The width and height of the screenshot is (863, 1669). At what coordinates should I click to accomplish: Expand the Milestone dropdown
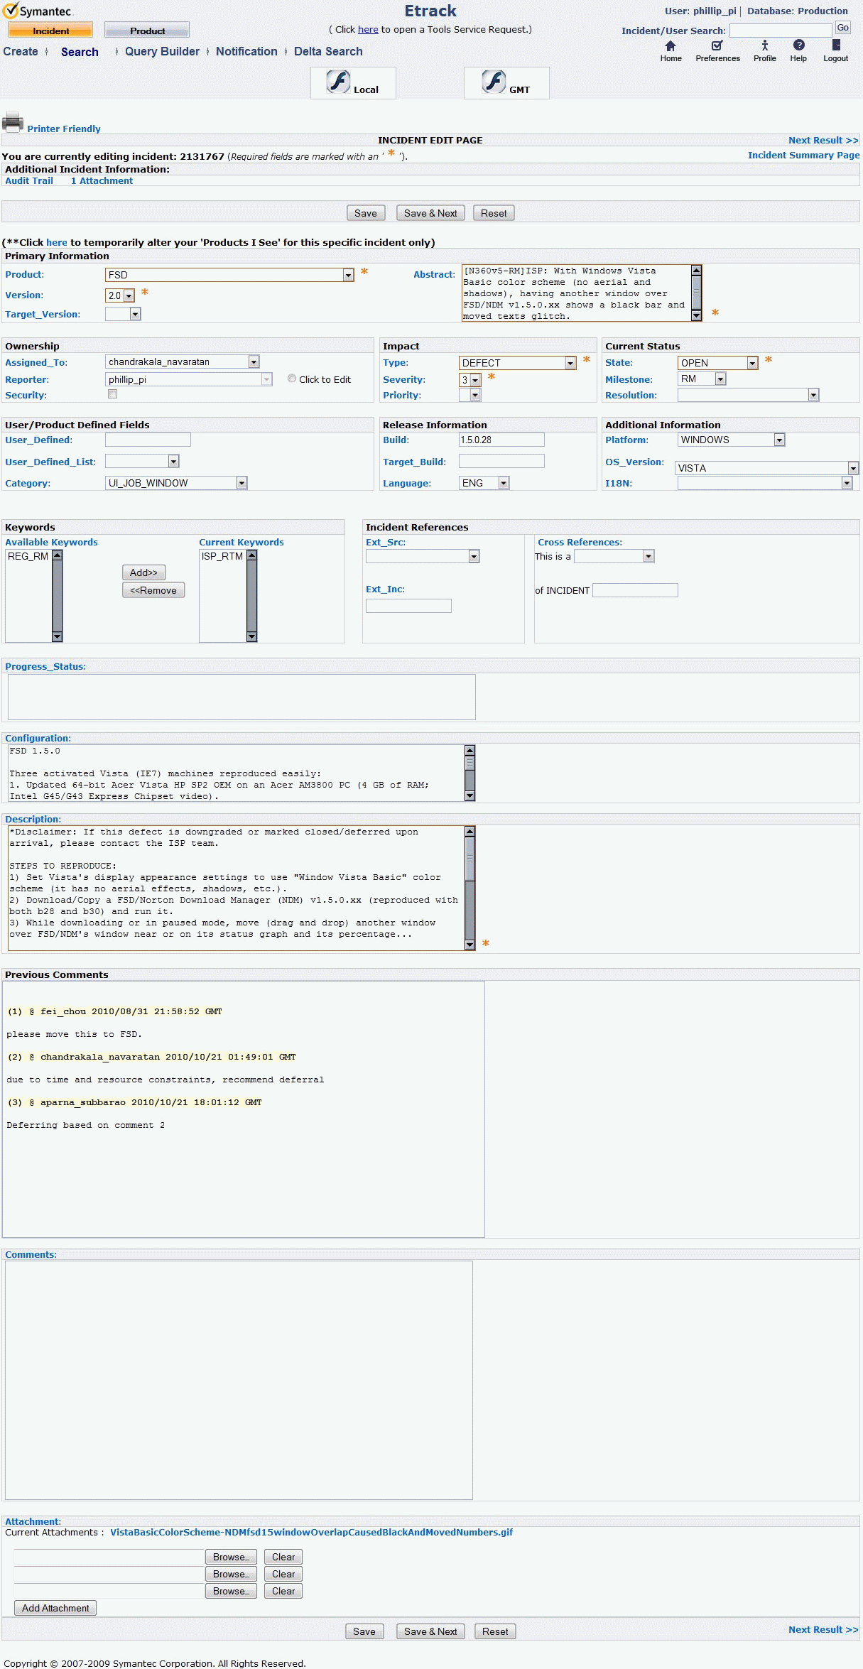point(702,379)
